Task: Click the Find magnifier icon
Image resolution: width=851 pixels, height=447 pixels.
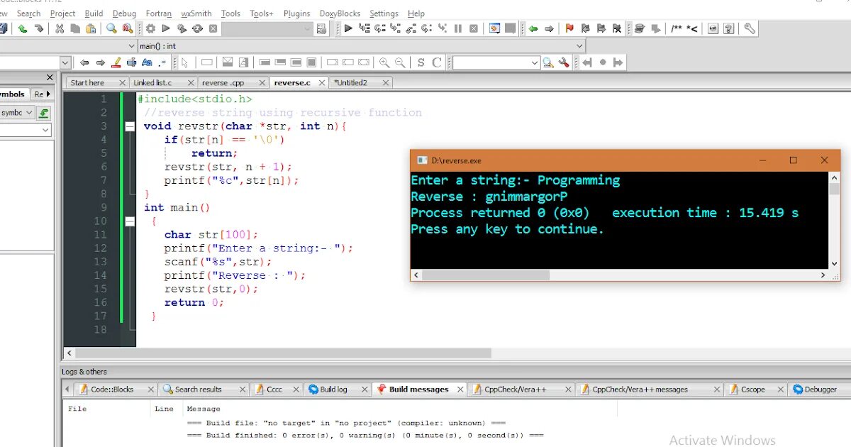Action: (x=111, y=28)
